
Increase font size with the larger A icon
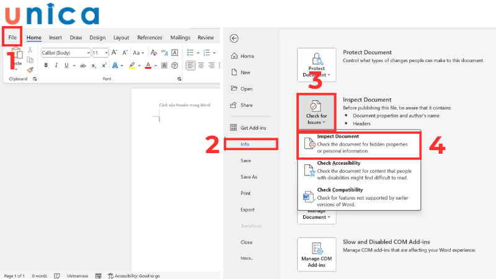click(x=115, y=53)
